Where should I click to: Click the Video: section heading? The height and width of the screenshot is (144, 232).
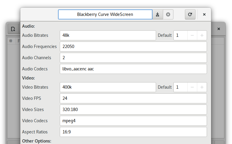click(x=28, y=78)
